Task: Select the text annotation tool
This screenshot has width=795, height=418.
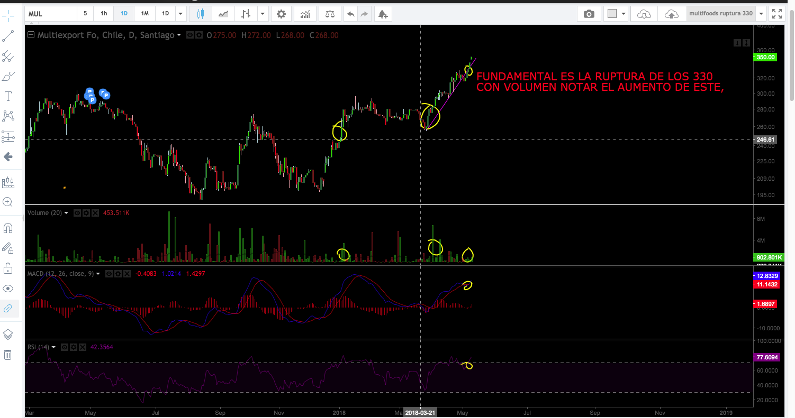Action: coord(8,96)
